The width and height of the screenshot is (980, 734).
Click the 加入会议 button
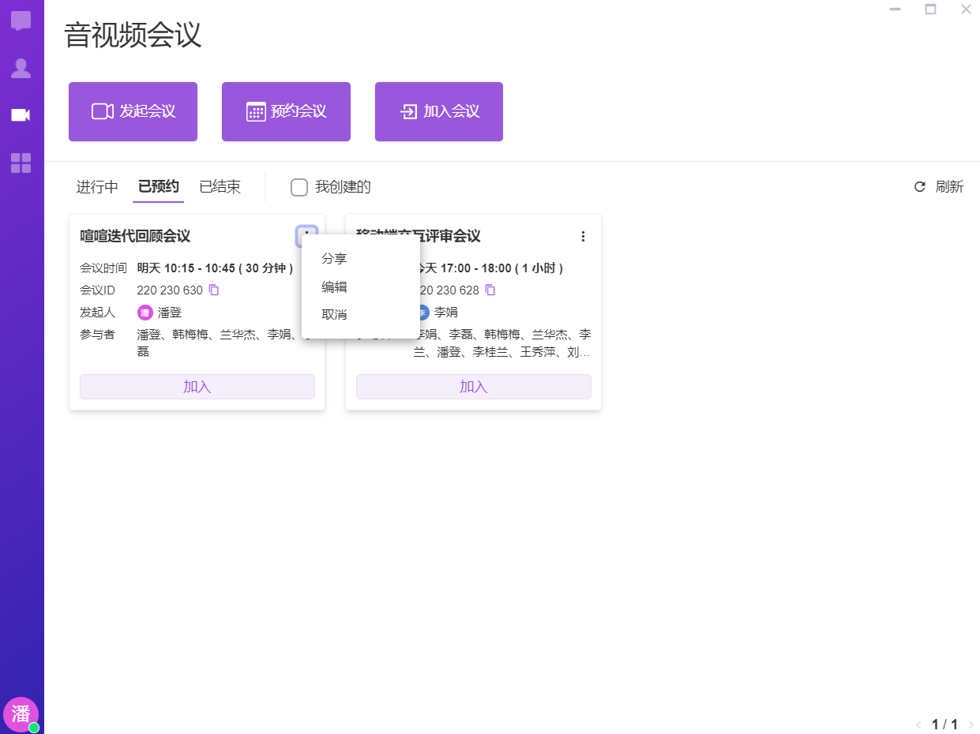coord(439,111)
